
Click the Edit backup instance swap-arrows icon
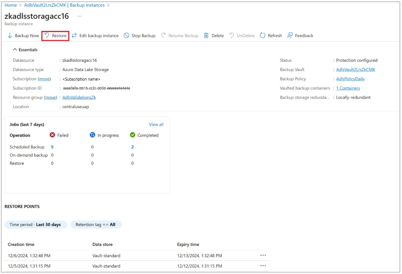[x=74, y=35]
